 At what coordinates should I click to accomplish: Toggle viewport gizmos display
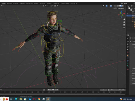pos(107,6)
